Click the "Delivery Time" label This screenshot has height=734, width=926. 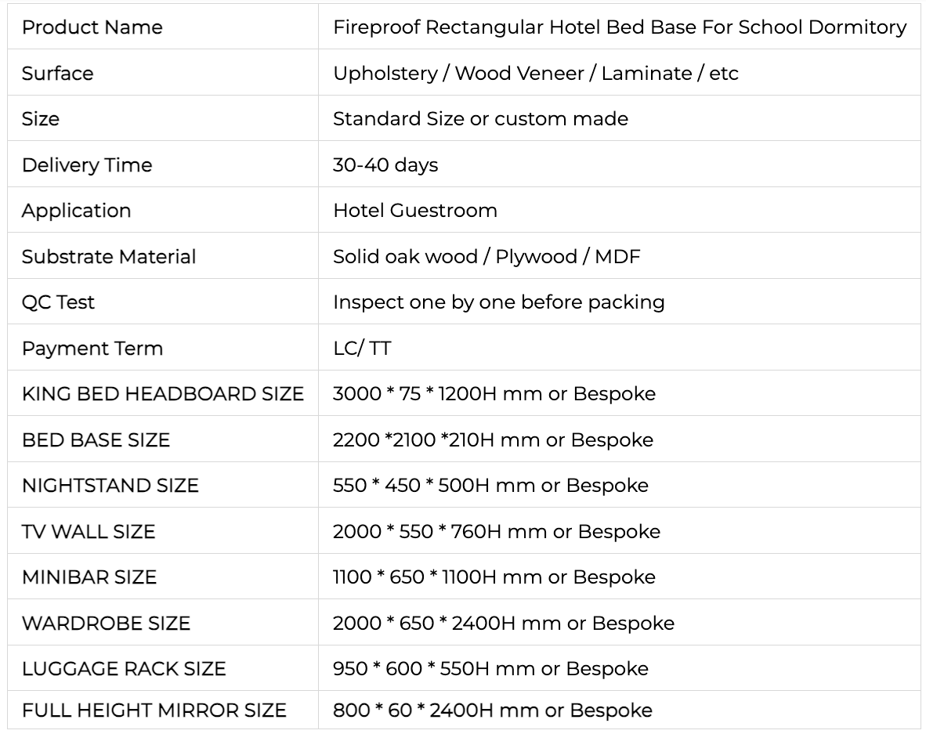click(x=87, y=165)
